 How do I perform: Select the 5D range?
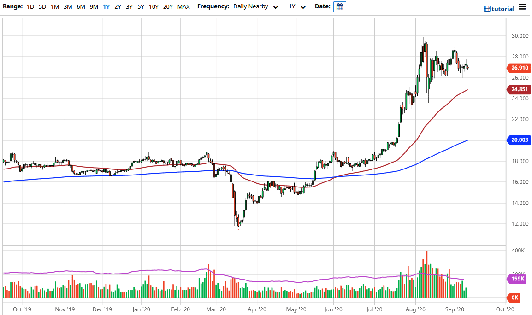pyautogui.click(x=42, y=7)
